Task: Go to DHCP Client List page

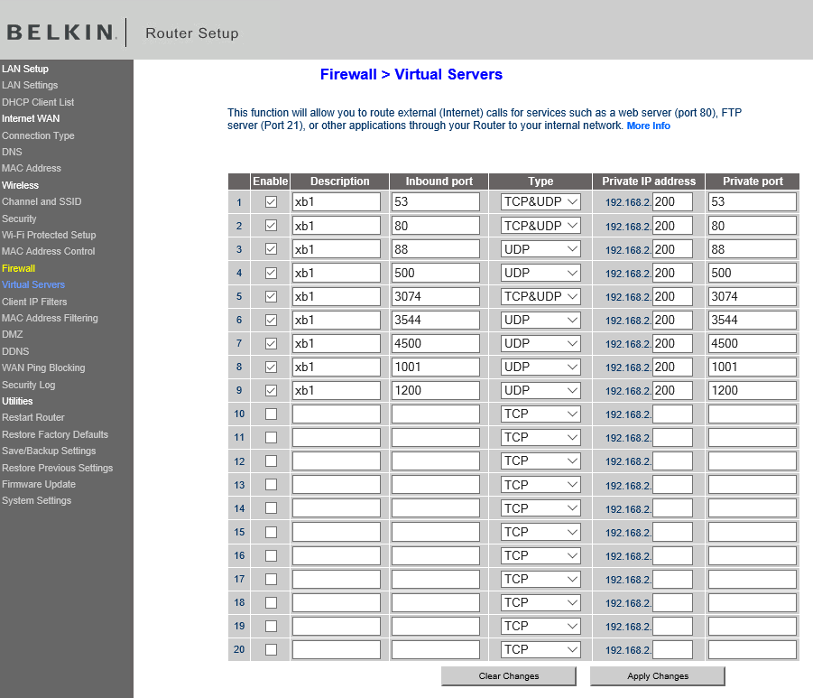Action: (x=38, y=102)
